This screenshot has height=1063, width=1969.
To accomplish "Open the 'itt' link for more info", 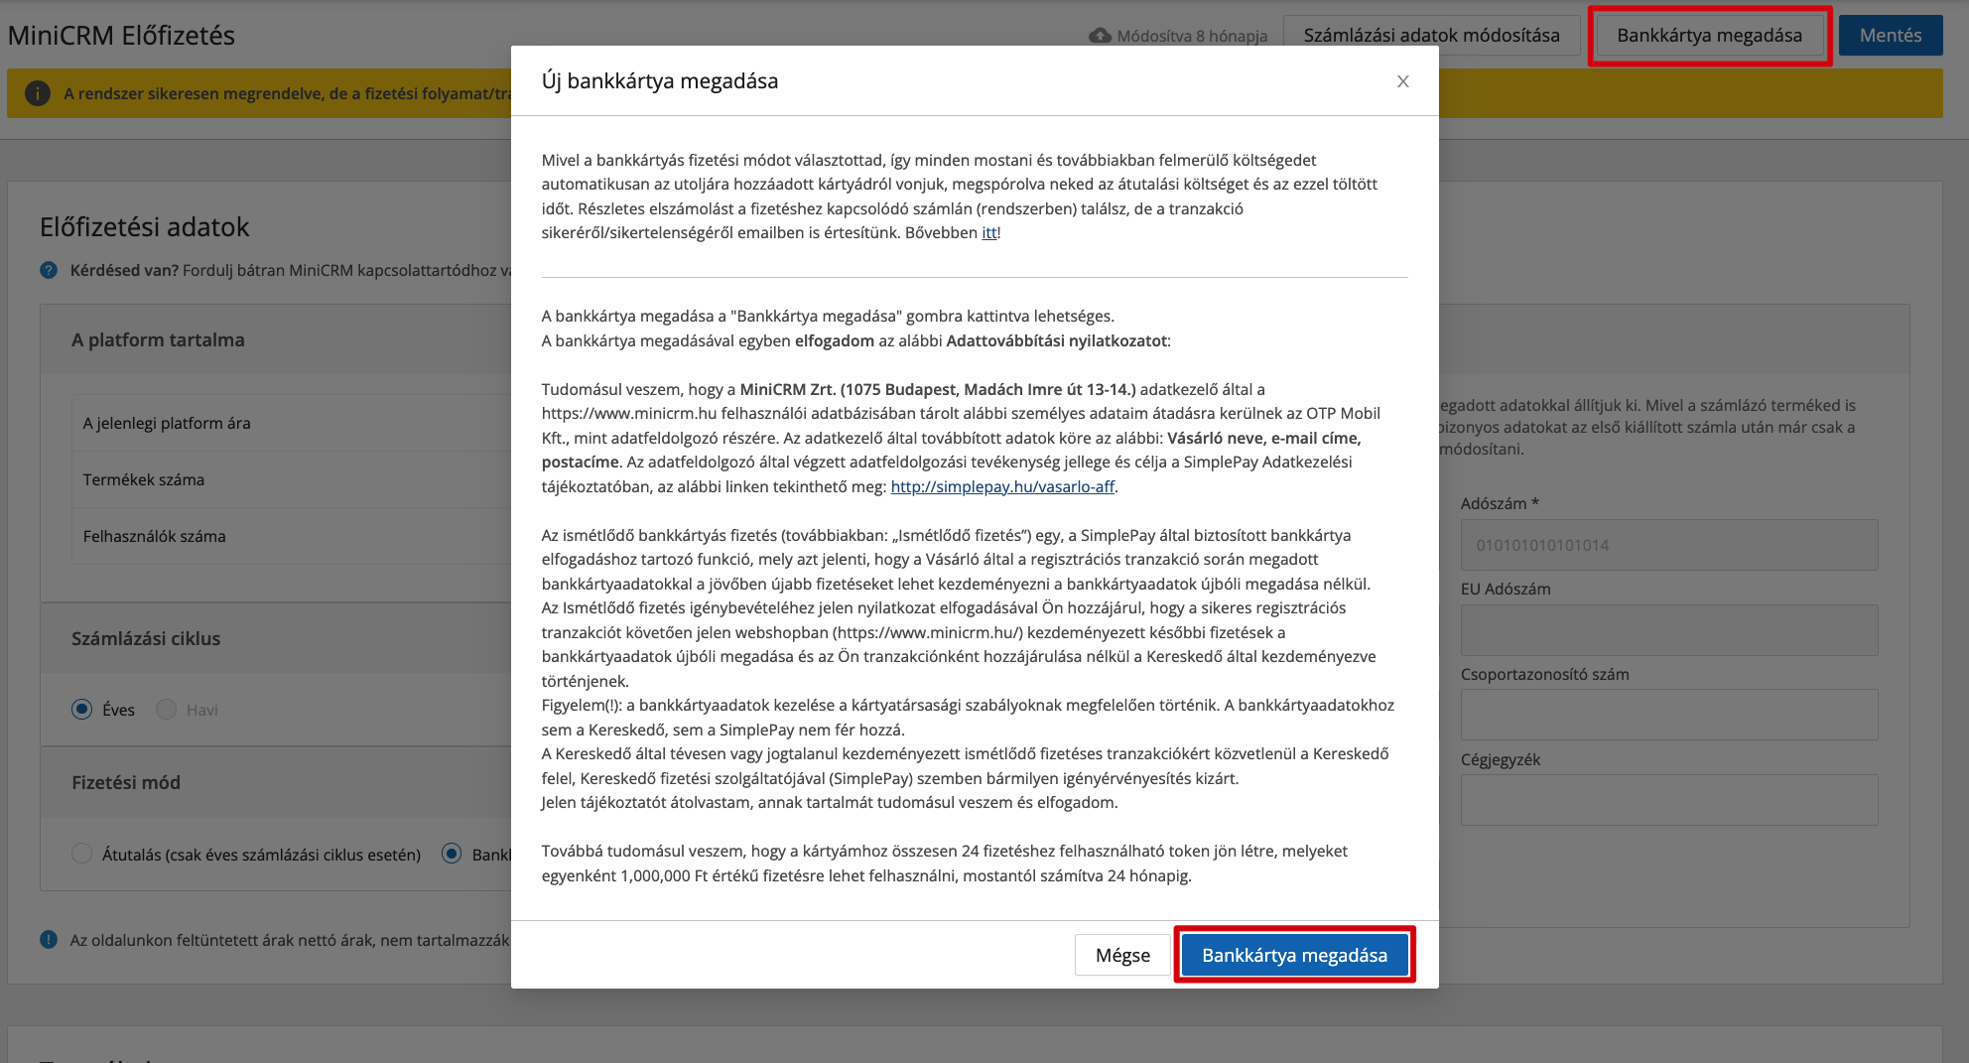I will tap(989, 233).
